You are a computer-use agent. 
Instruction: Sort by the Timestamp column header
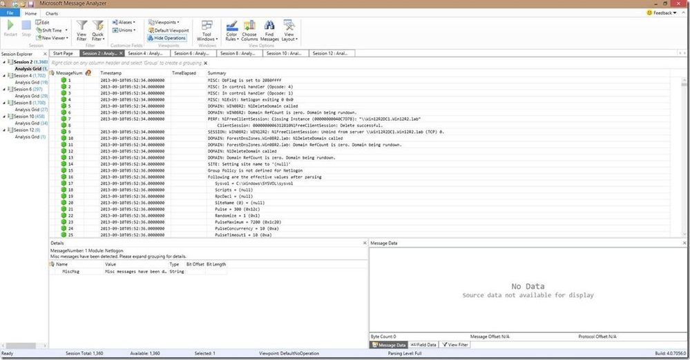click(x=111, y=73)
